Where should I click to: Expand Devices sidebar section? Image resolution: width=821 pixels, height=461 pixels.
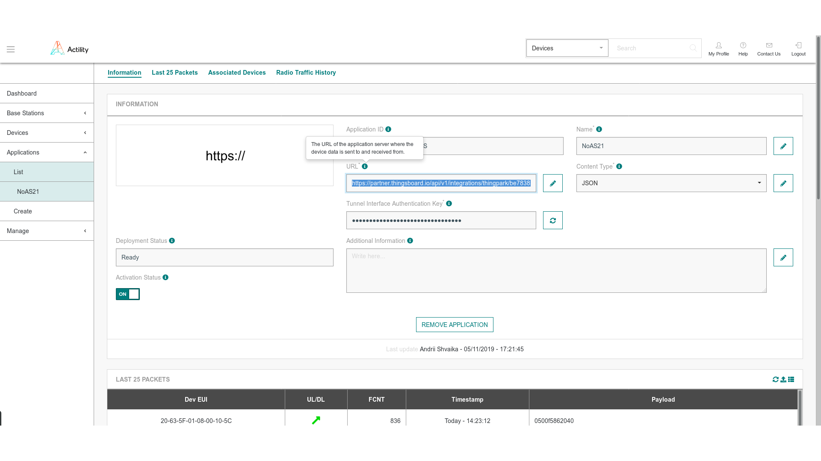(47, 133)
